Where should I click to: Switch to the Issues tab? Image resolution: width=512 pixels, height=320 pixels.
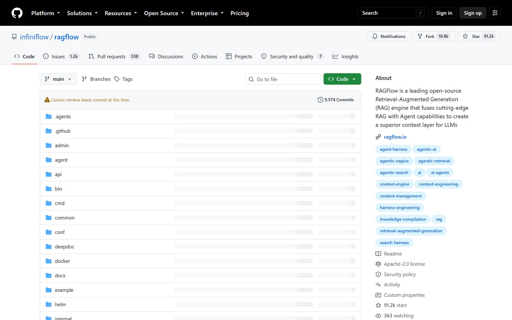point(61,57)
